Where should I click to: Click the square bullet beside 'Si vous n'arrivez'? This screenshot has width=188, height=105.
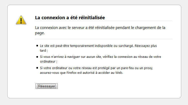coord(37,57)
